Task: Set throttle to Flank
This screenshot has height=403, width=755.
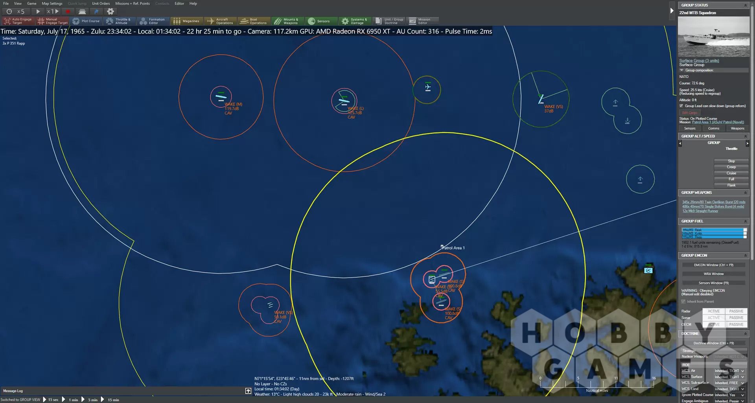Action: [x=731, y=185]
